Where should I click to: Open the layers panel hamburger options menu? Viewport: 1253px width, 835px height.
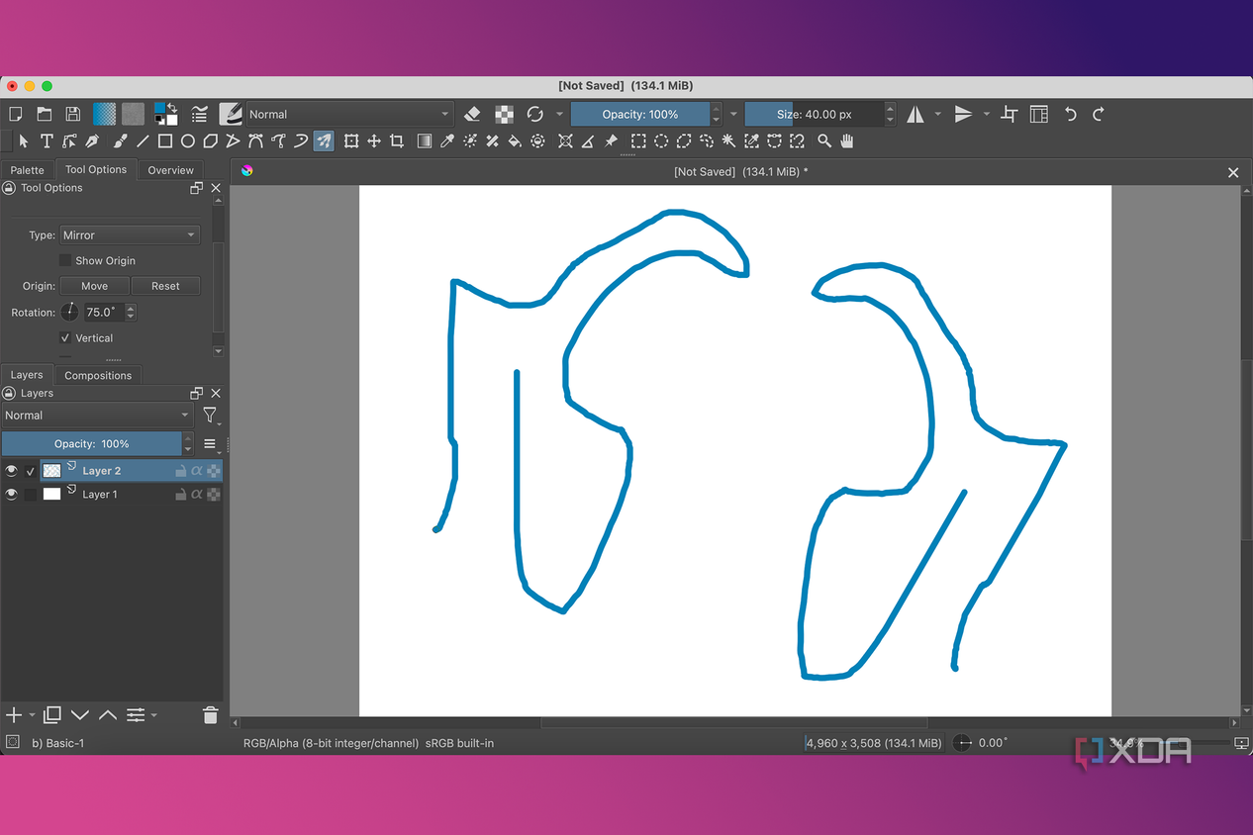210,444
